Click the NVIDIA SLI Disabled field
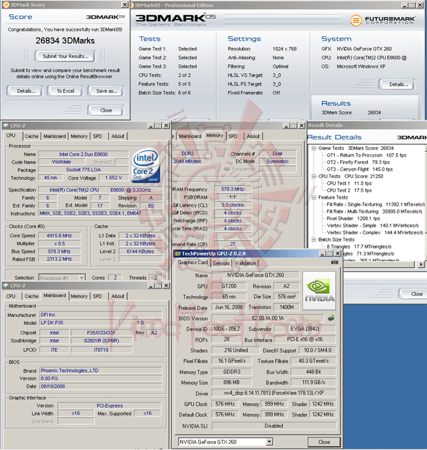Image resolution: width=427 pixels, height=450 pixels. pyautogui.click(x=274, y=426)
